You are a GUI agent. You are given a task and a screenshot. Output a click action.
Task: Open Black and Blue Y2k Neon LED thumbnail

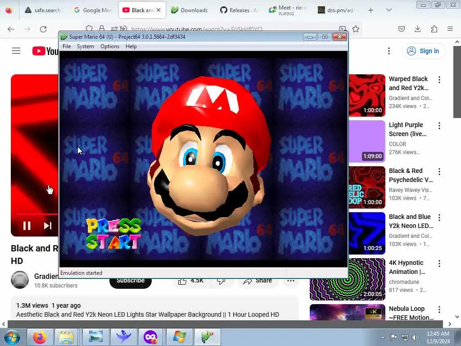[367, 233]
